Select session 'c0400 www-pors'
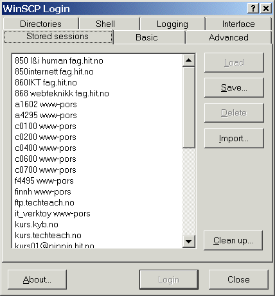Viewport: 275px width, 296px height. tap(97, 148)
